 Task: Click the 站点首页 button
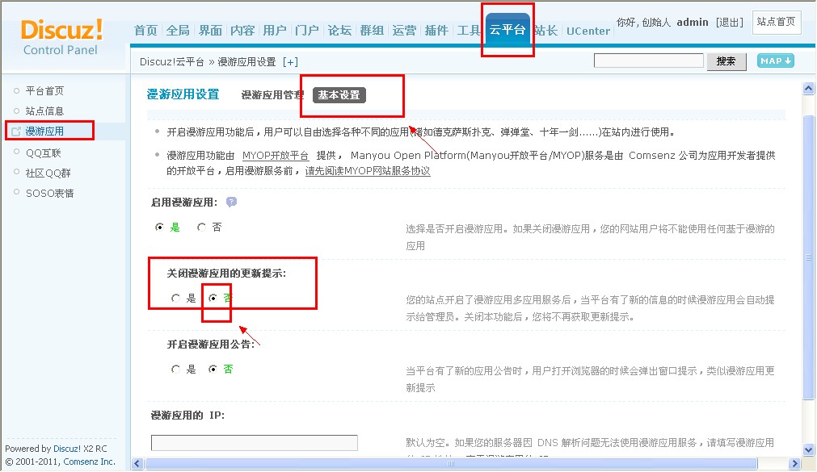(777, 22)
